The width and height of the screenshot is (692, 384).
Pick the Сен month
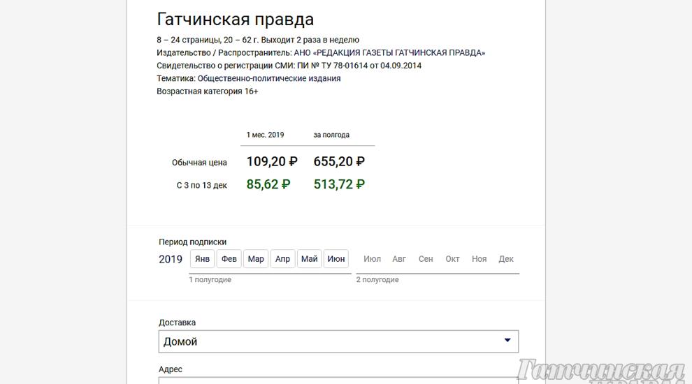click(x=426, y=259)
